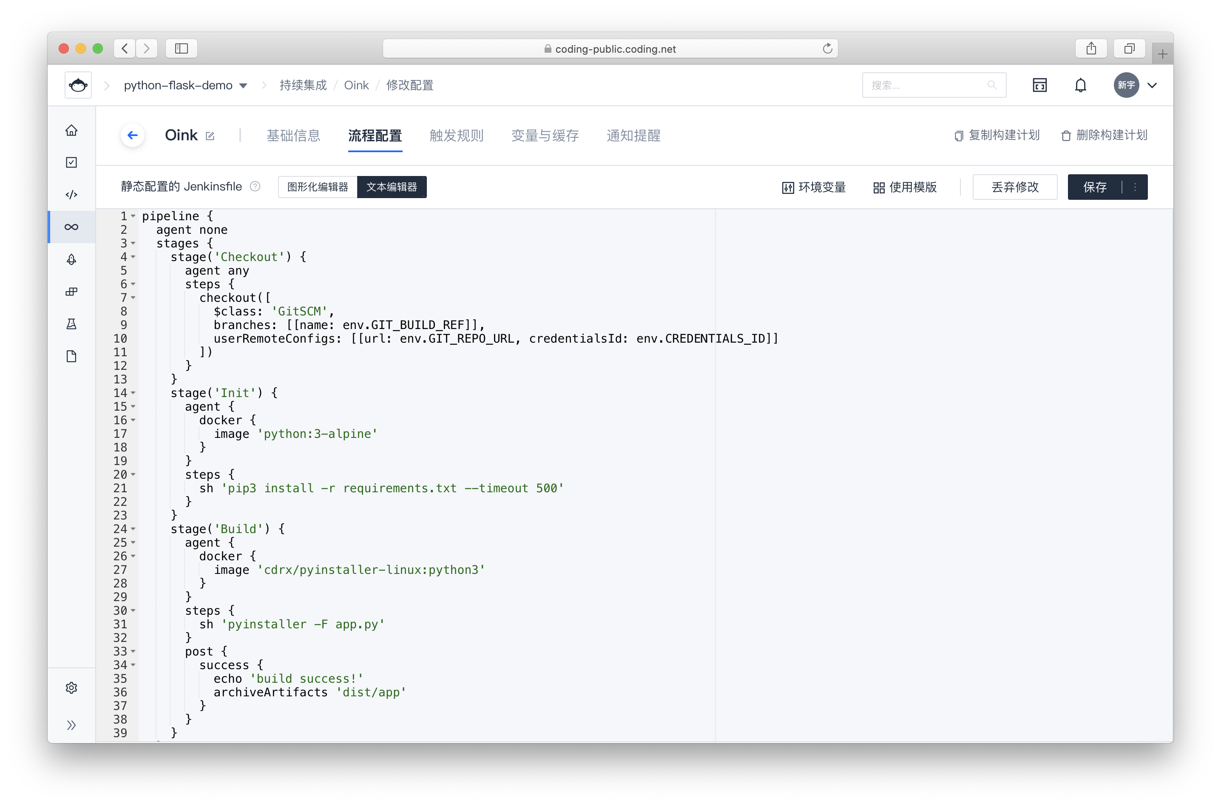Expand sidebar with double chevron icon
Image resolution: width=1221 pixels, height=806 pixels.
pyautogui.click(x=71, y=725)
